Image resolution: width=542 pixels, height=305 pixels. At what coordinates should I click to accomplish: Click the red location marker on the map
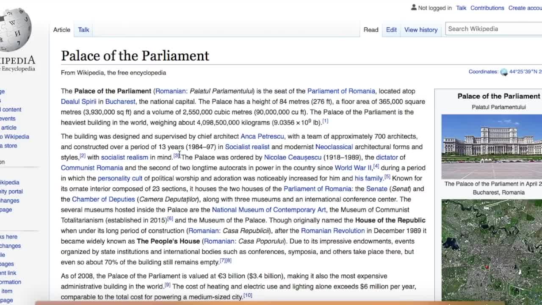click(487, 267)
